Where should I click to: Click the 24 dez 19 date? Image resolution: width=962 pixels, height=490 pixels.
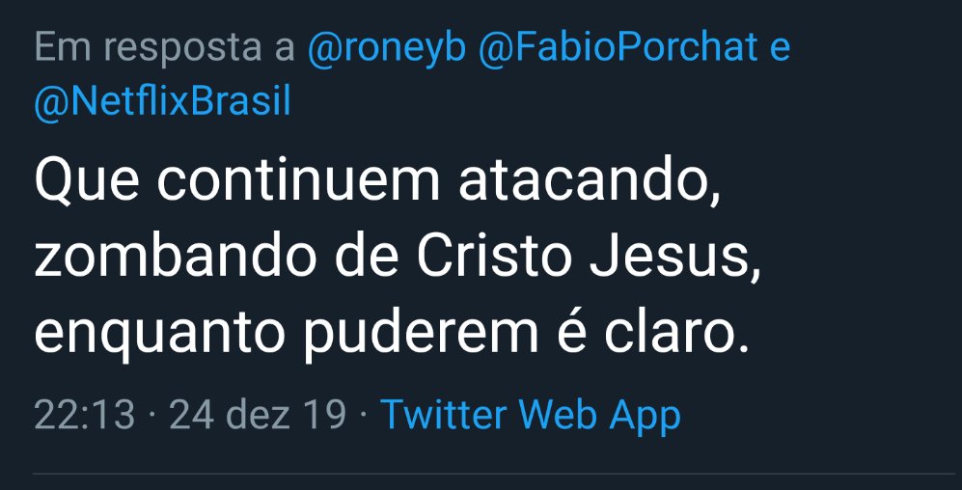tap(257, 415)
